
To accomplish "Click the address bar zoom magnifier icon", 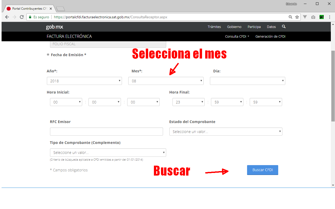I will point(290,17).
